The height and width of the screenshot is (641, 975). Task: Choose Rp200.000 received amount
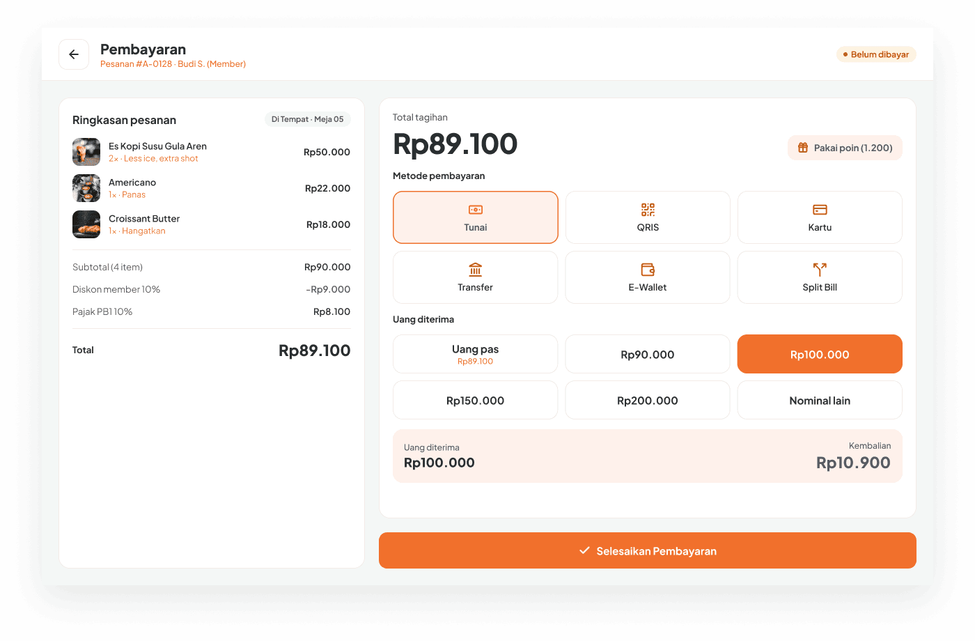pyautogui.click(x=648, y=400)
